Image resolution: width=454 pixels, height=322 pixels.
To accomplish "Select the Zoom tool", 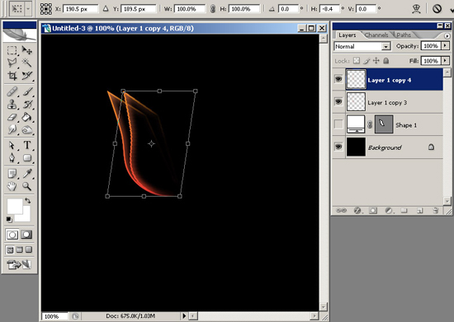I will pyautogui.click(x=27, y=186).
